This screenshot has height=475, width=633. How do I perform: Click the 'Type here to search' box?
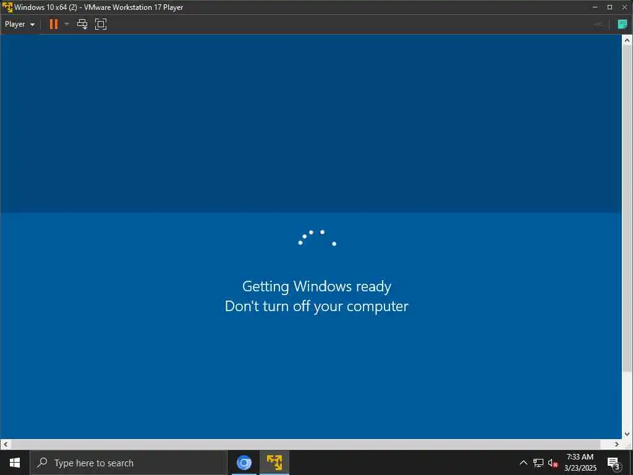pyautogui.click(x=129, y=463)
